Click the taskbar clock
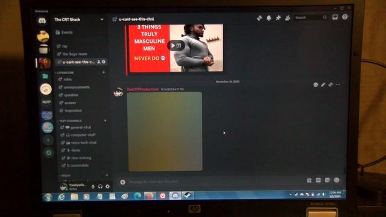386x217 pixels. pos(335,194)
